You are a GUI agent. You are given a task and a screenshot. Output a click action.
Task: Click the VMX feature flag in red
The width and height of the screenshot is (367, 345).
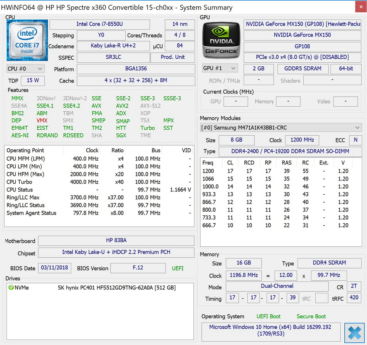pyautogui.click(x=42, y=120)
